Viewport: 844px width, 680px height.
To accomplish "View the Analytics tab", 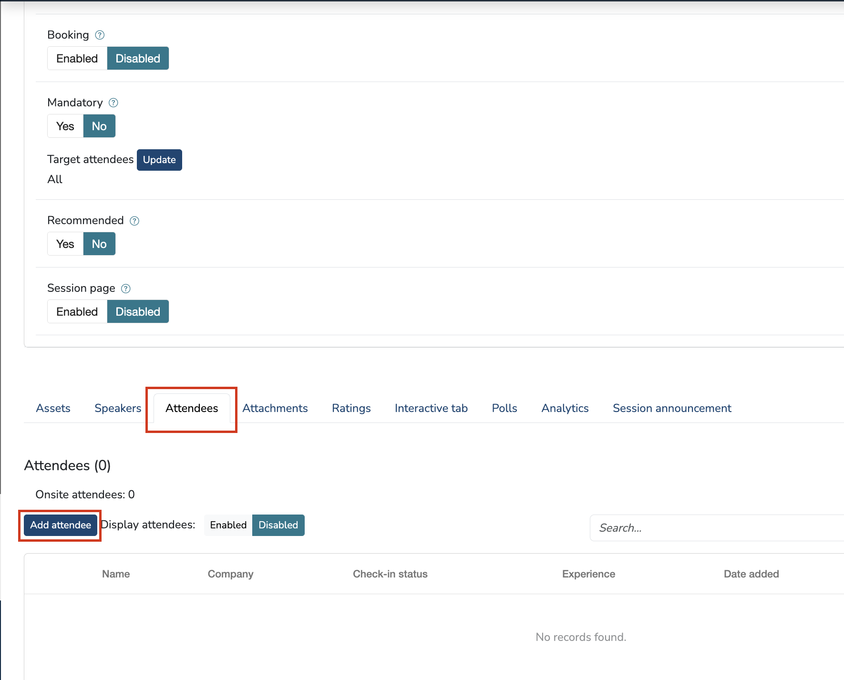I will coord(565,408).
